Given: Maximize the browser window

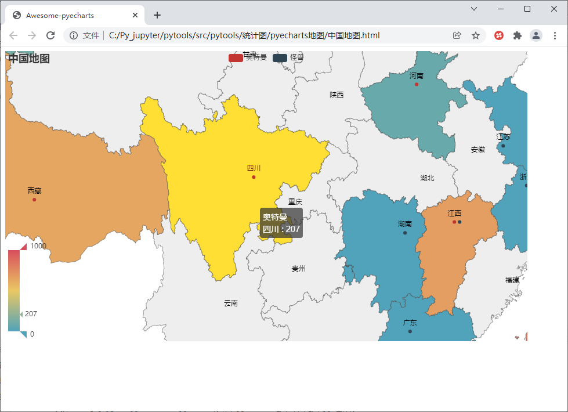Looking at the screenshot, I should pyautogui.click(x=527, y=9).
